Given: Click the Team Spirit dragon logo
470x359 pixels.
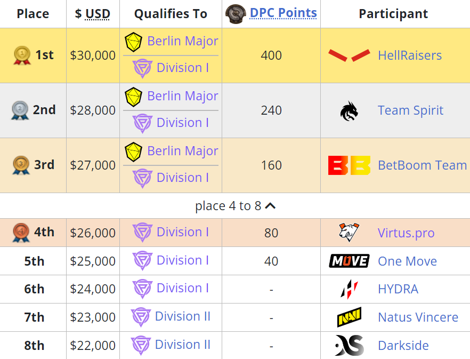Looking at the screenshot, I should coord(349,111).
